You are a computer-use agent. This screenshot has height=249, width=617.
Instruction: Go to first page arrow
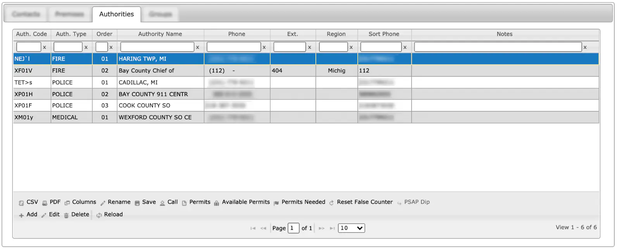pos(253,228)
